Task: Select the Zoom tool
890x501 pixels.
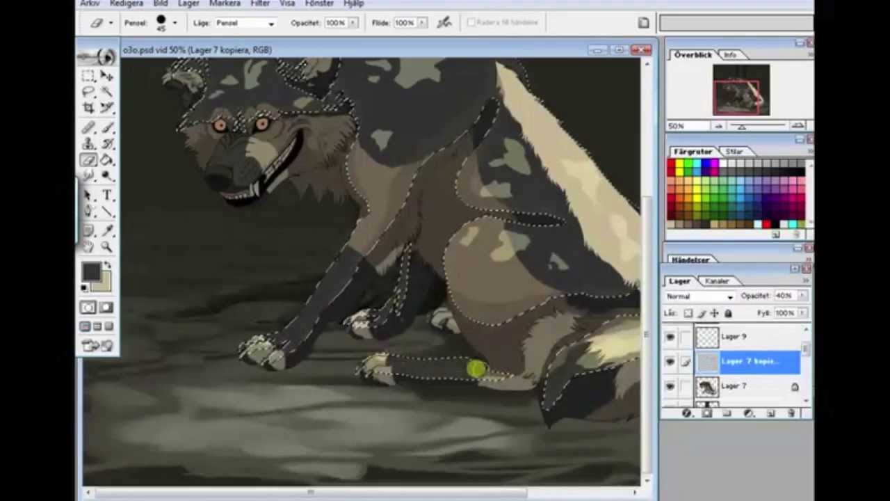Action: (x=107, y=247)
